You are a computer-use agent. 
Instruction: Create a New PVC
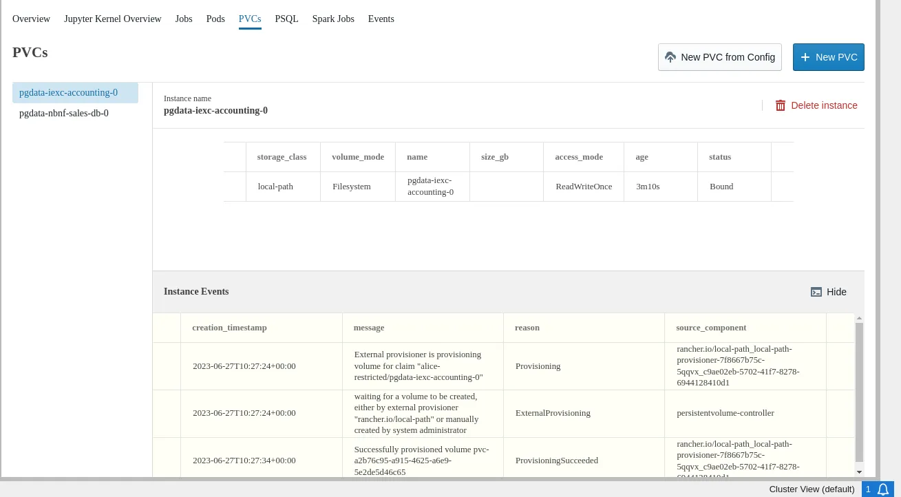pyautogui.click(x=829, y=57)
